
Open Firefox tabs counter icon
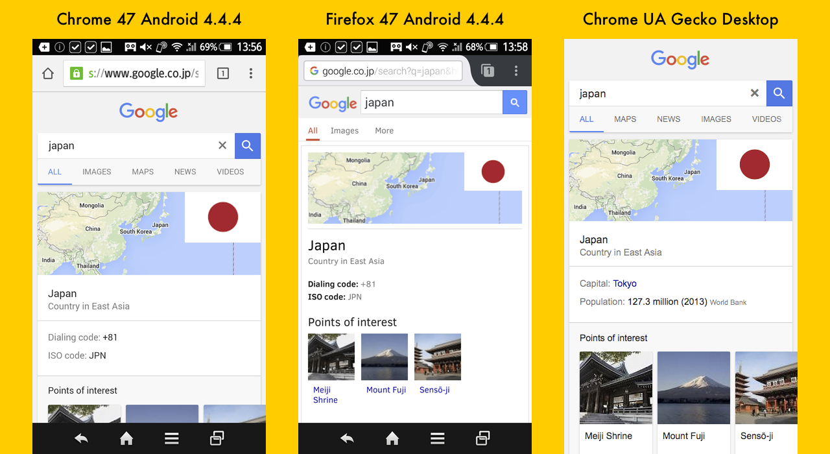(x=488, y=71)
